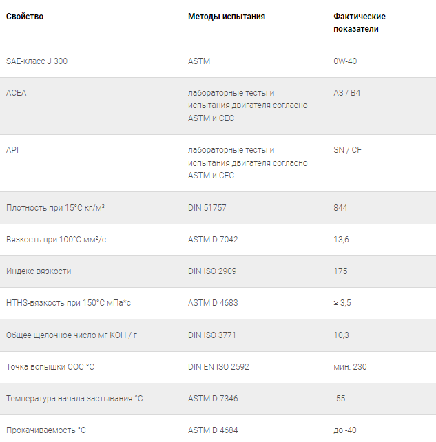Click the "Температура начала застывания" row label
The image size is (436, 442).
[x=74, y=399]
